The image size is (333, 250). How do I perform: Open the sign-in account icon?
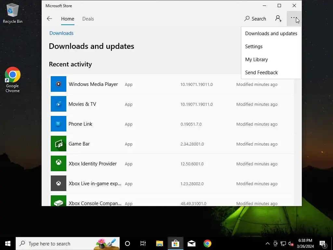[278, 19]
